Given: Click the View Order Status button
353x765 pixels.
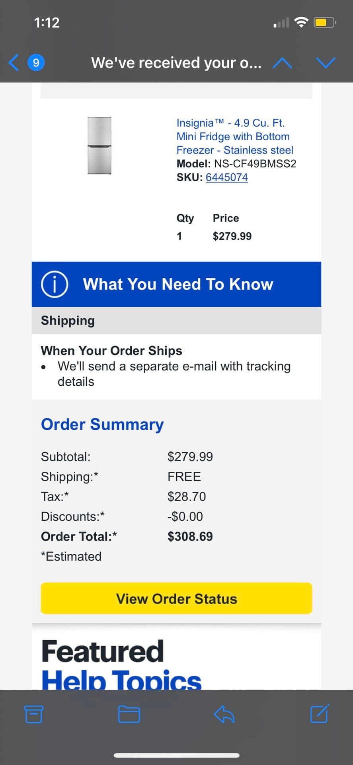Looking at the screenshot, I should click(176, 598).
